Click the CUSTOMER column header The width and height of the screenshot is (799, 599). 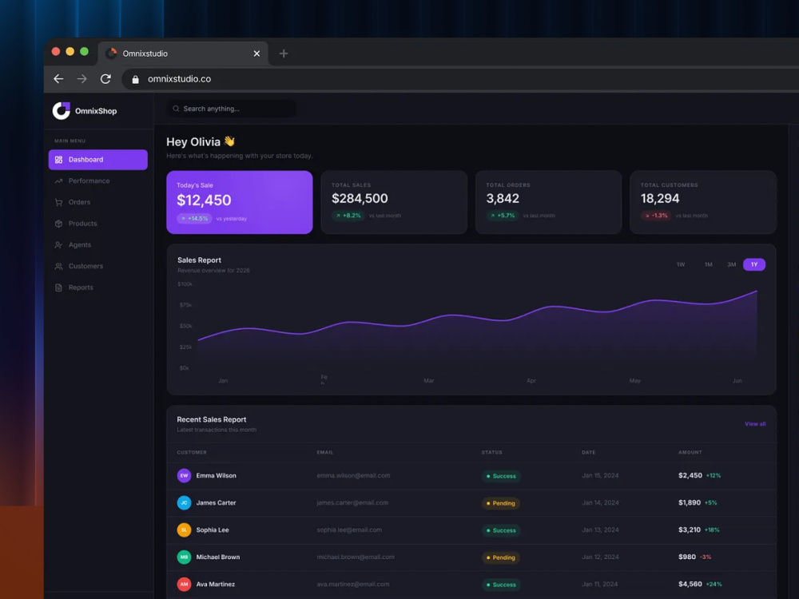[x=192, y=452]
